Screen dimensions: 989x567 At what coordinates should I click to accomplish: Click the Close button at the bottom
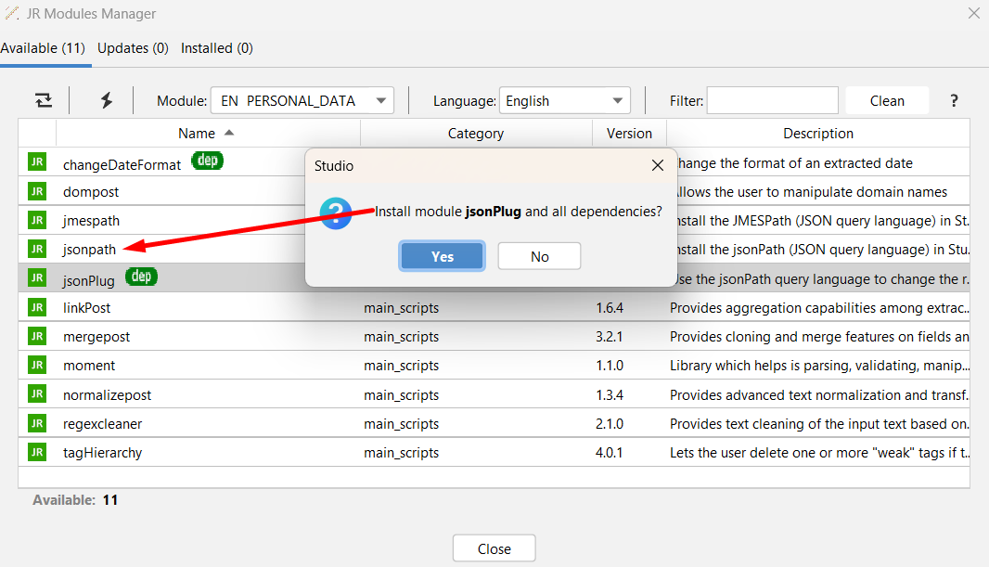[494, 548]
